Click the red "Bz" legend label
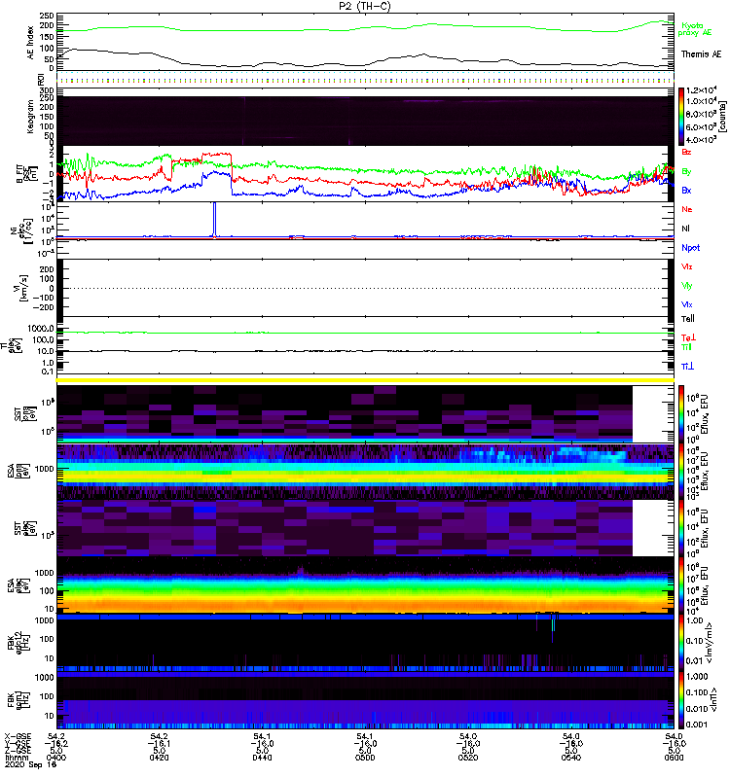The image size is (730, 778). (x=686, y=152)
